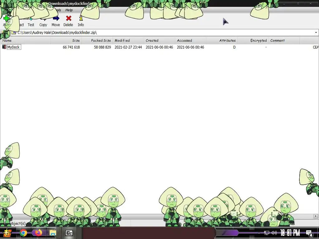Sort by the Packed Size column header
Screen dimensions: 319x239
click(97, 40)
